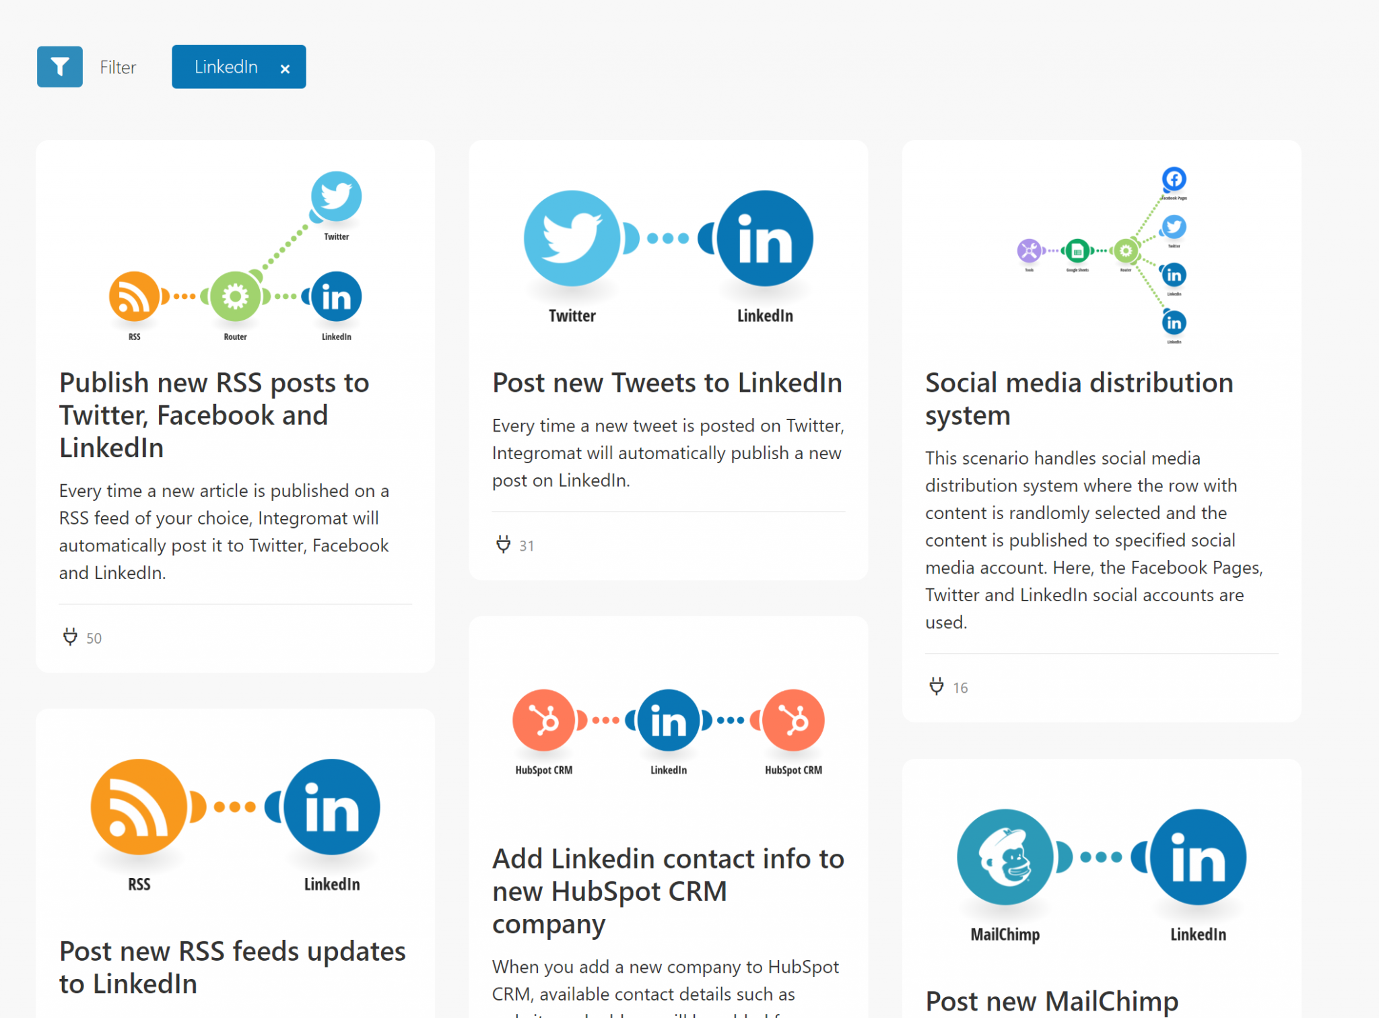The width and height of the screenshot is (1379, 1018).
Task: Toggle the LinkedIn filter off via its x
Action: click(285, 67)
